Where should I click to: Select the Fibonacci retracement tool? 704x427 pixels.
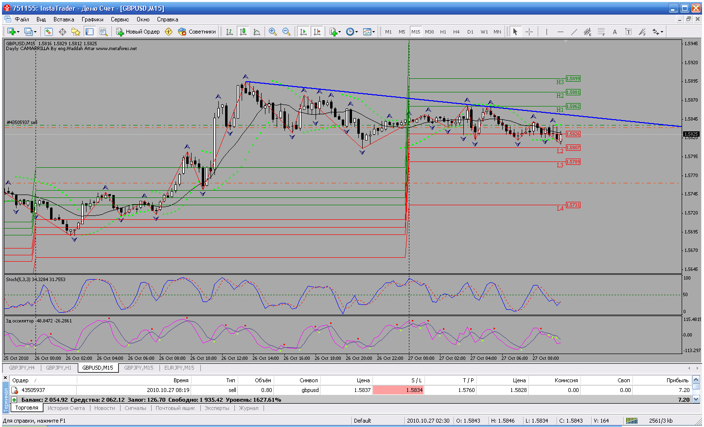point(601,32)
